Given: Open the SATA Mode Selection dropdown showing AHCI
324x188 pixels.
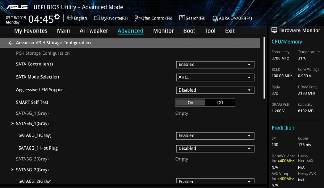Looking at the screenshot, I should click(215, 78).
